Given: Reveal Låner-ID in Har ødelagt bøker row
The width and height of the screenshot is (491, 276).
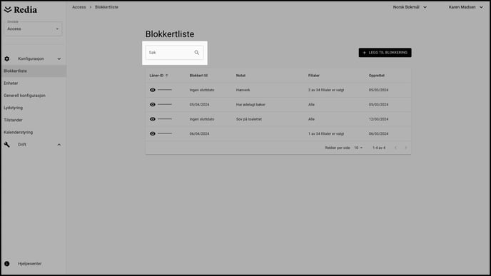Looking at the screenshot, I should tap(153, 105).
